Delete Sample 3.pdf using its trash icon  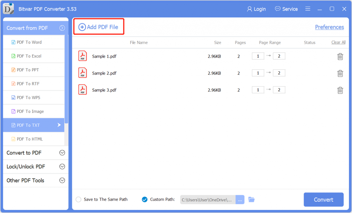340,90
